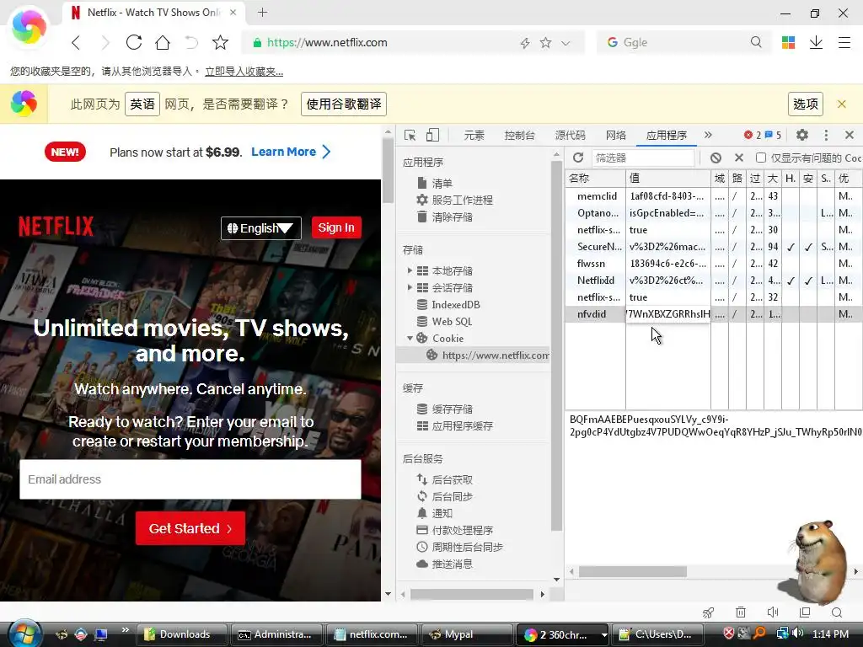Select the memclid cookie row

(x=713, y=195)
